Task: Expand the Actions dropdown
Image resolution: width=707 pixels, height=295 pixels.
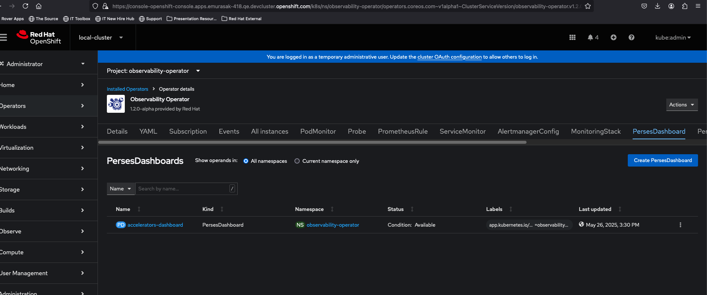Action: pyautogui.click(x=682, y=105)
